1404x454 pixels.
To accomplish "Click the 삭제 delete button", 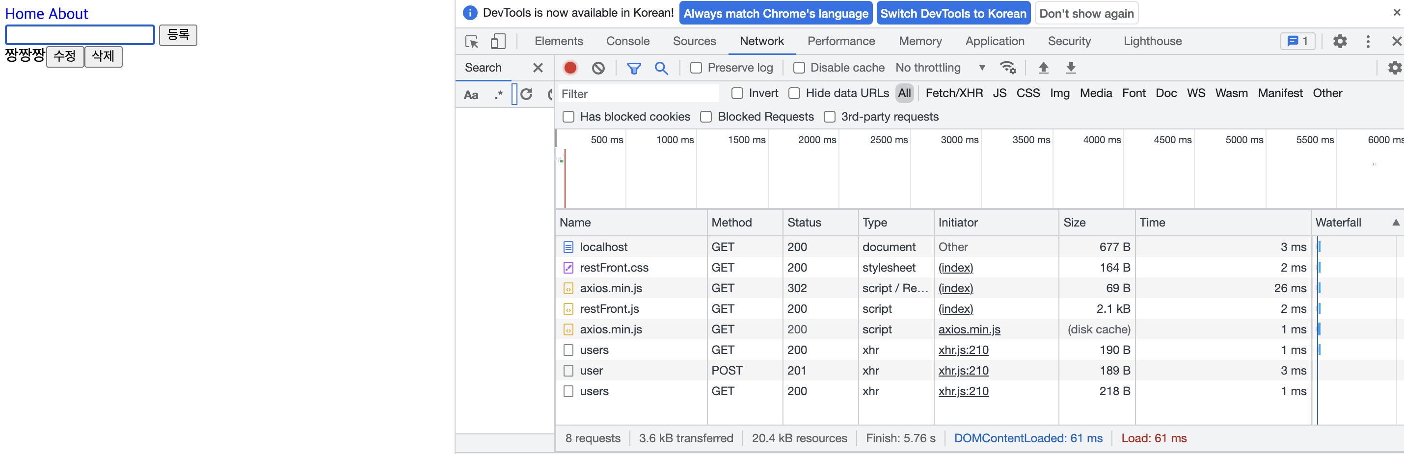I will click(x=103, y=56).
